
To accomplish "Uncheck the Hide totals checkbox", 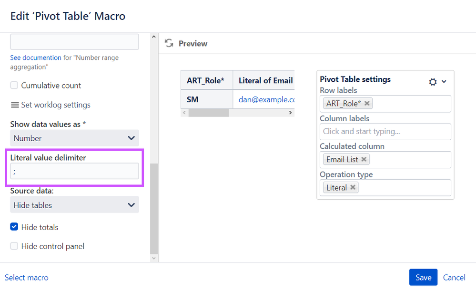I will pyautogui.click(x=14, y=227).
